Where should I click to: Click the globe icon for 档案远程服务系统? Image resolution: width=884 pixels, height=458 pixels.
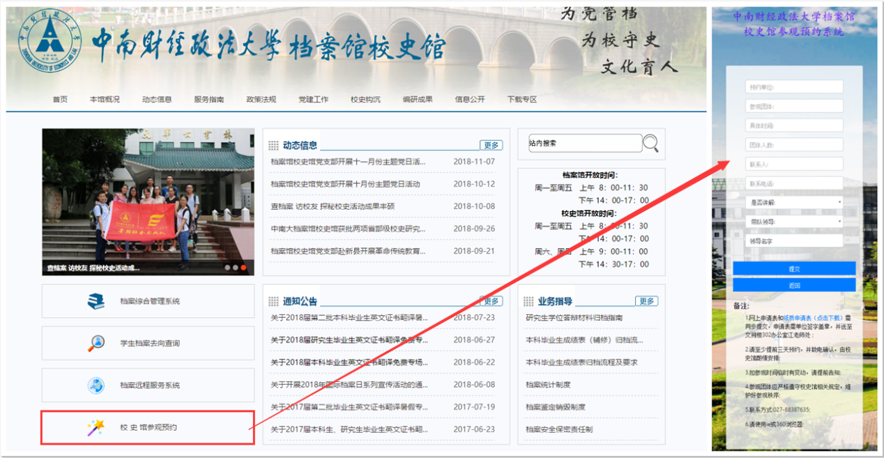[96, 385]
